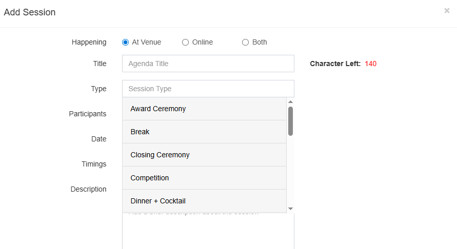Click the Both label text
The image size is (457, 249).
click(x=260, y=42)
